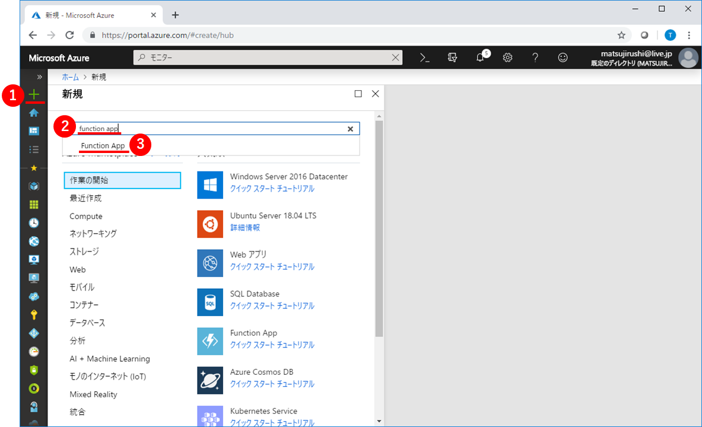Click the Azure Cosmos DB planet icon

click(210, 381)
